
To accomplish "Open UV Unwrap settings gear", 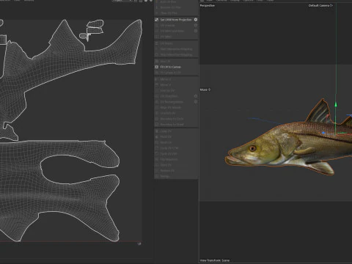I will pos(196,25).
